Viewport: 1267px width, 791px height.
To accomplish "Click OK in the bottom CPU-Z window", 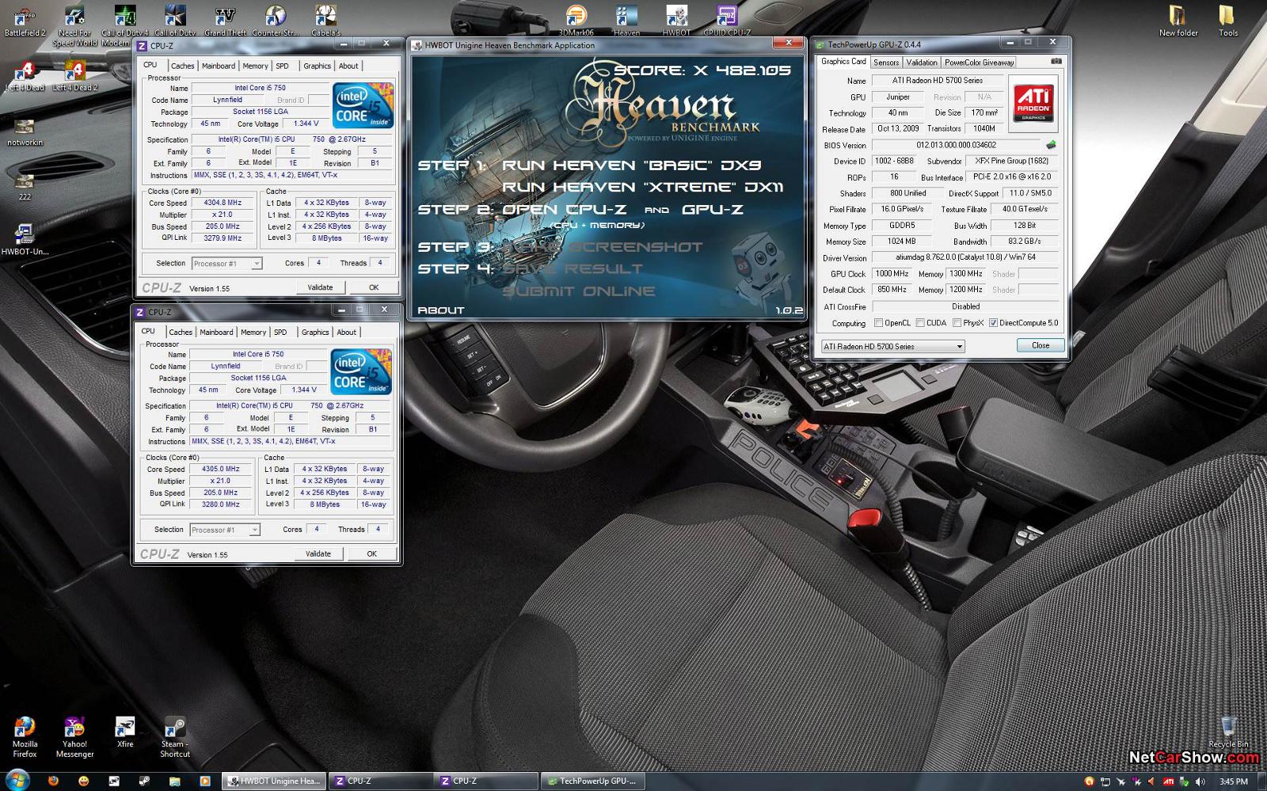I will click(x=371, y=553).
